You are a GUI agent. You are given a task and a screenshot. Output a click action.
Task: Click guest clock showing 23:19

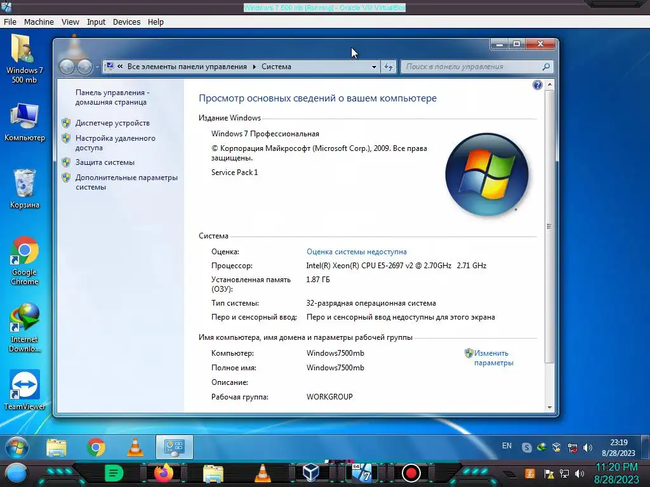click(x=618, y=448)
